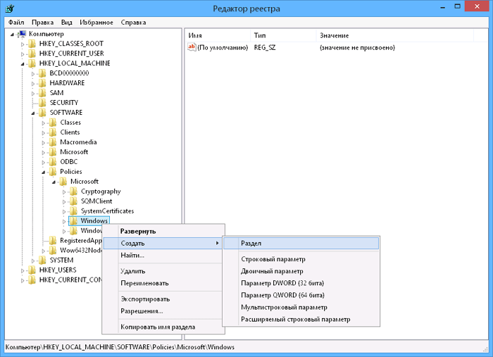
Task: Click the HARDWARE key folder icon
Action: (x=42, y=83)
